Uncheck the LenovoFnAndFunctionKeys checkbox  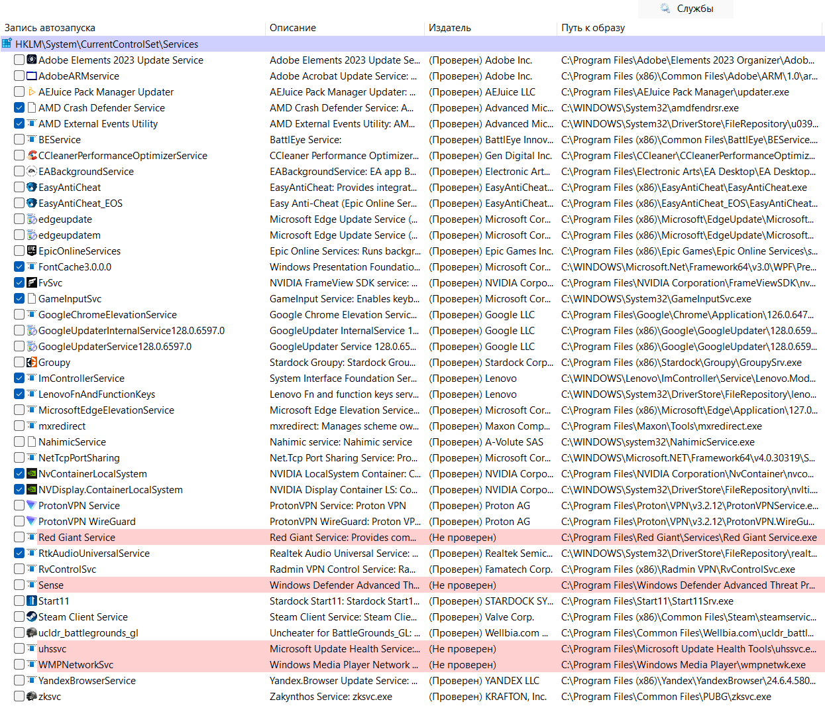pyautogui.click(x=19, y=394)
